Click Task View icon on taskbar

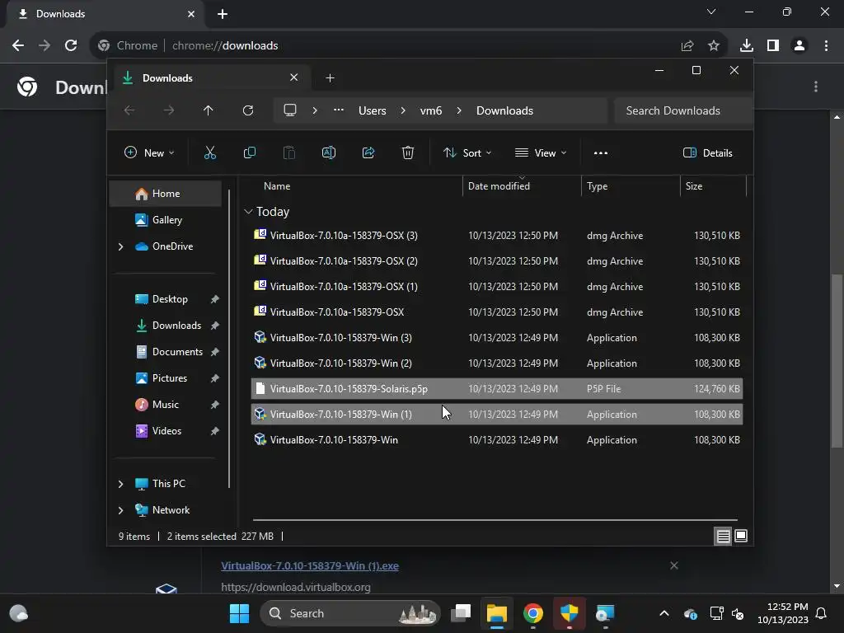(x=461, y=613)
